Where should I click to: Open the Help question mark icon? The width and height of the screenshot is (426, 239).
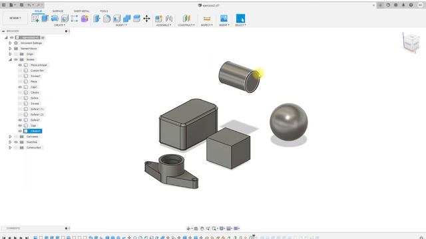(411, 5)
